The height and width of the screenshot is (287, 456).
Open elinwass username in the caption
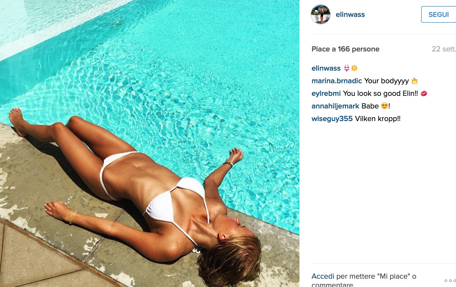pyautogui.click(x=326, y=68)
